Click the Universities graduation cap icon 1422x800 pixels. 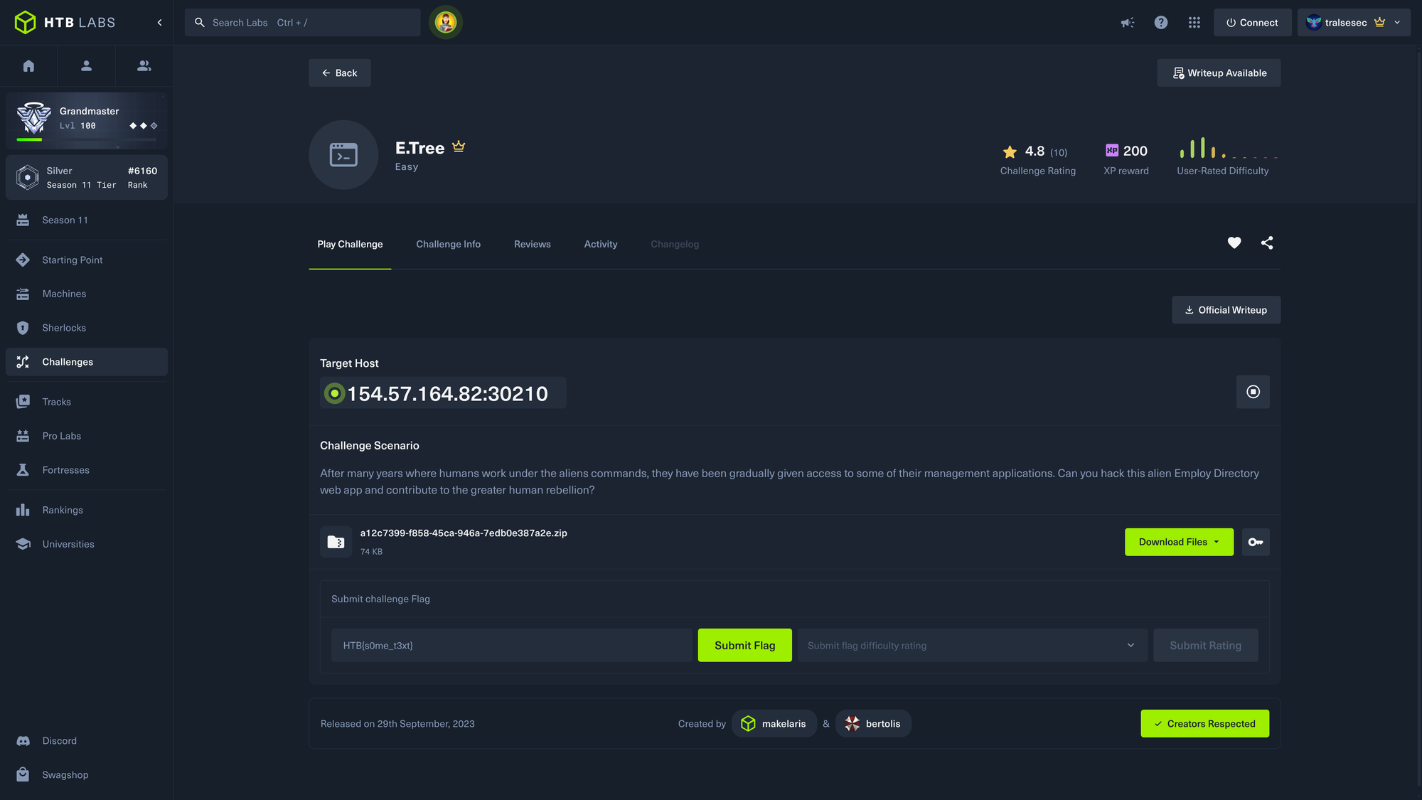[23, 544]
